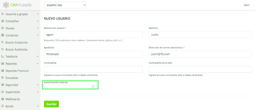Click the Telefonía phone icon
The height and width of the screenshot is (110, 261).
pyautogui.click(x=2, y=56)
